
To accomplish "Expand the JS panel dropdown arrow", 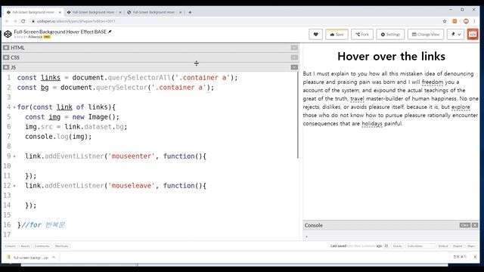I will tap(294, 67).
